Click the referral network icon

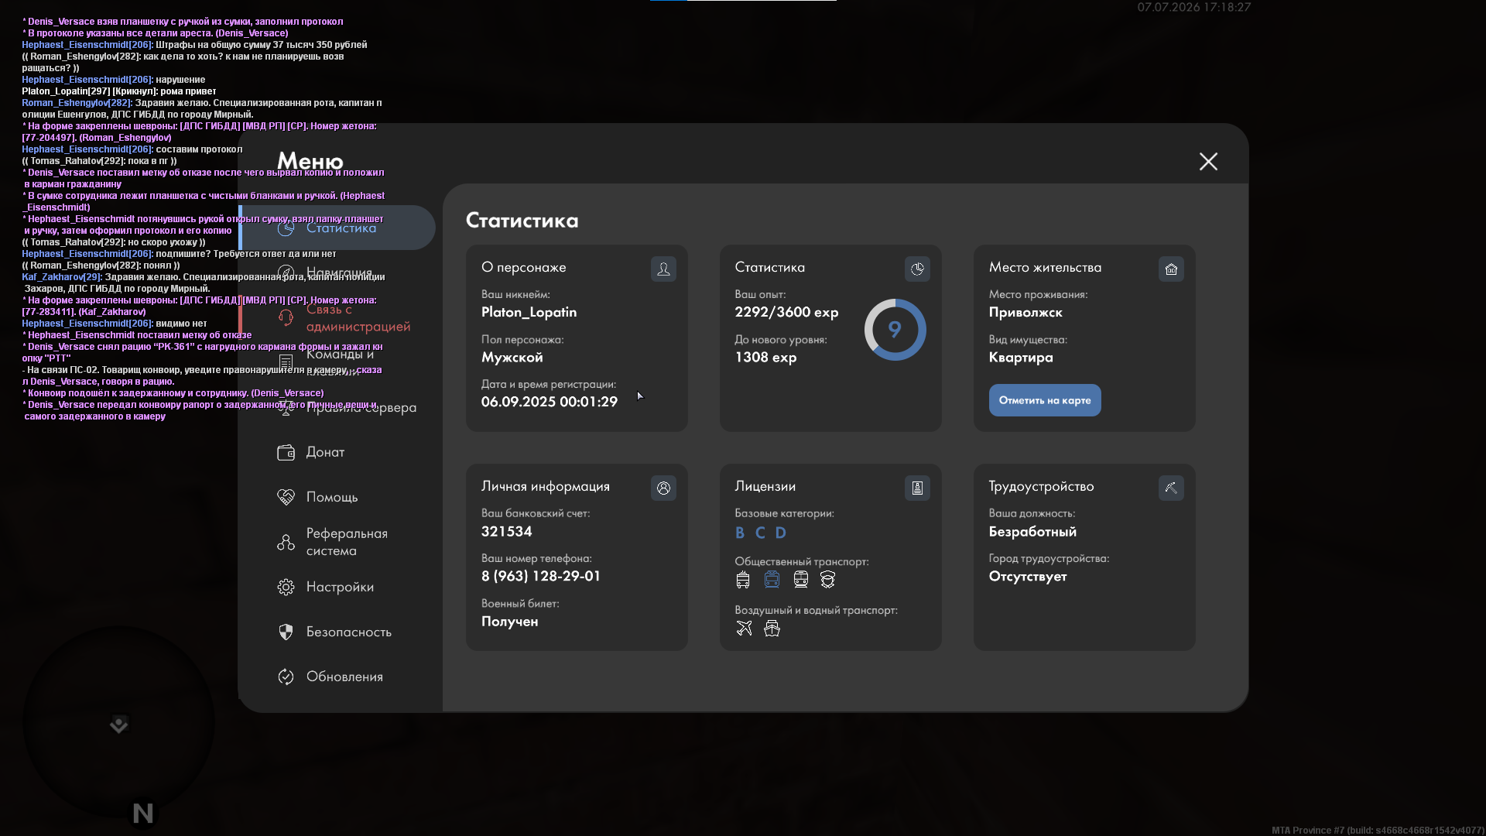(286, 542)
